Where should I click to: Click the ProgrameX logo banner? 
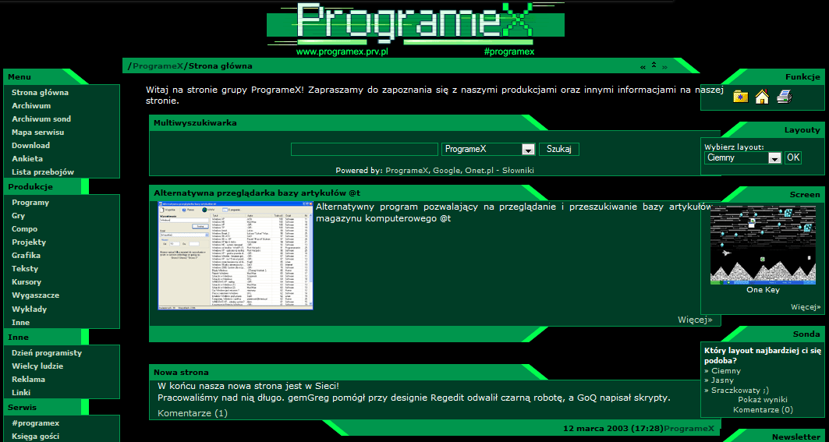(x=416, y=29)
